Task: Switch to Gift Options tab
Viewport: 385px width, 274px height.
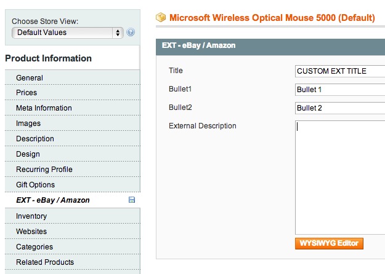Action: click(x=73, y=185)
